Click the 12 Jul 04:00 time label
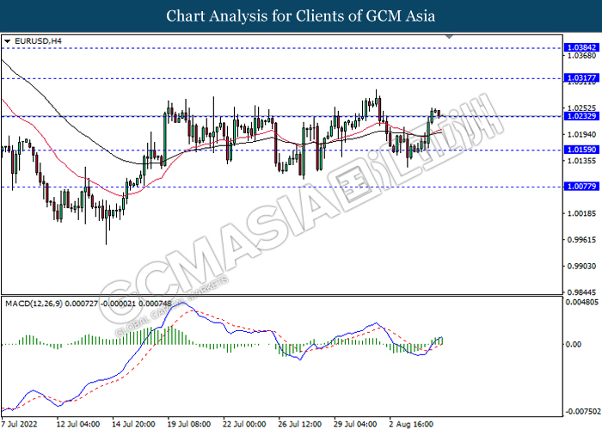 point(78,424)
